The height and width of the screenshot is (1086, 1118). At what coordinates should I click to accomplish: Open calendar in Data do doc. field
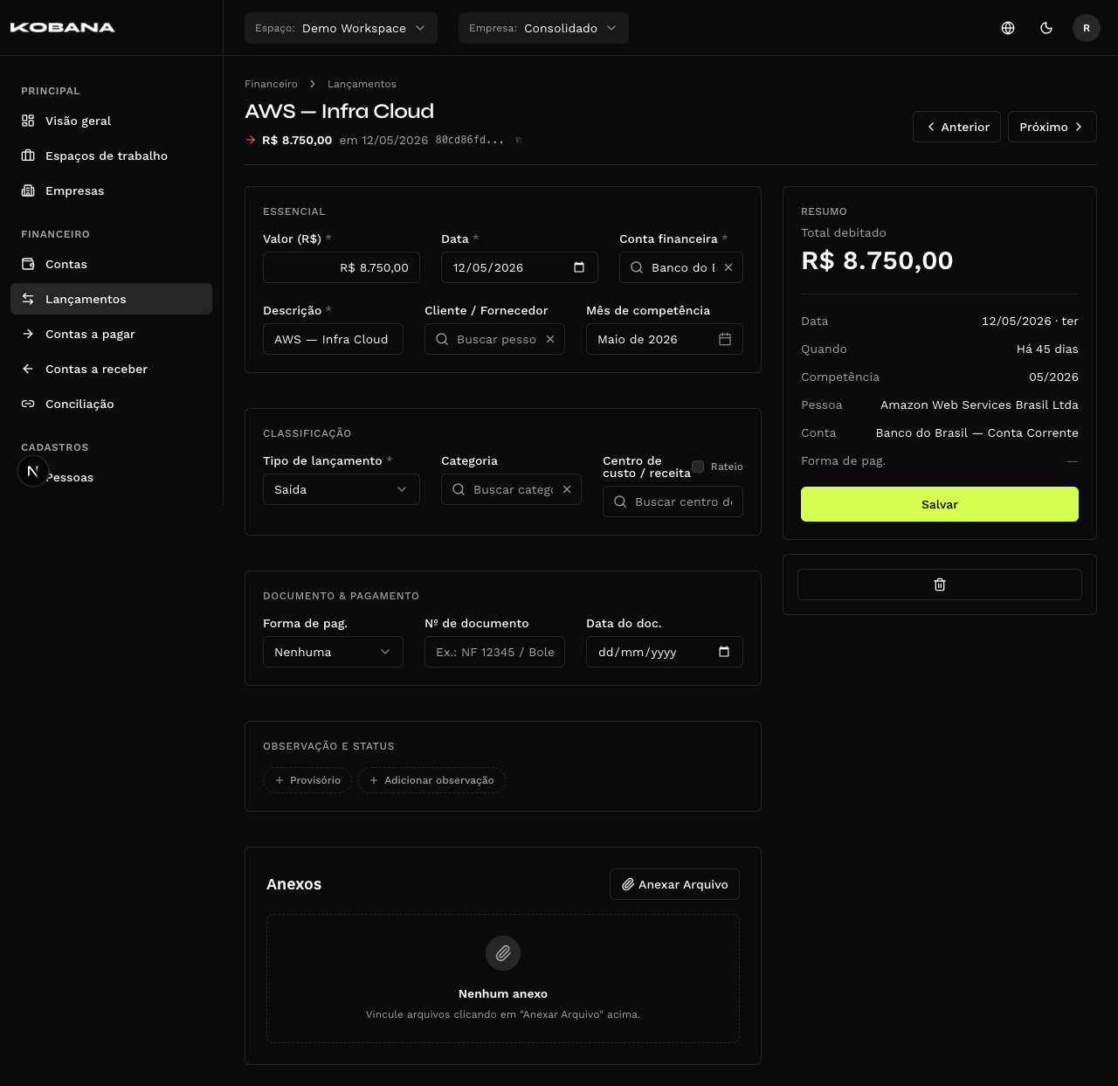click(x=724, y=652)
